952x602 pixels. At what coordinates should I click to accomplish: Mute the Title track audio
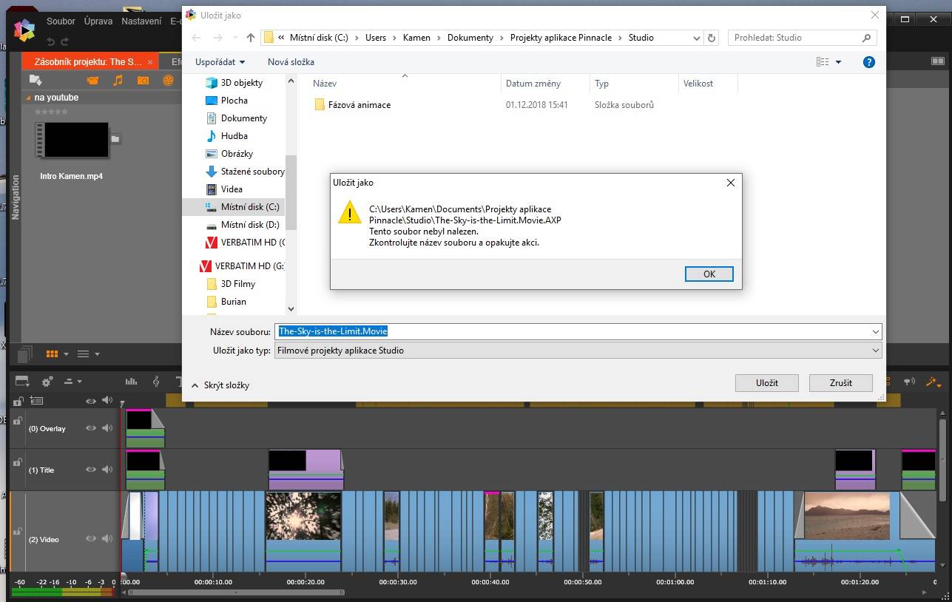(107, 470)
